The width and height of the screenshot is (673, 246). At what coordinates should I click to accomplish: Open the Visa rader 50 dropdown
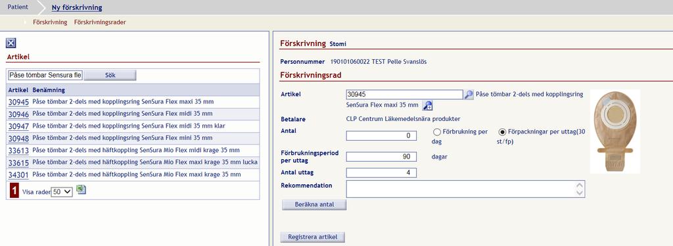(62, 192)
